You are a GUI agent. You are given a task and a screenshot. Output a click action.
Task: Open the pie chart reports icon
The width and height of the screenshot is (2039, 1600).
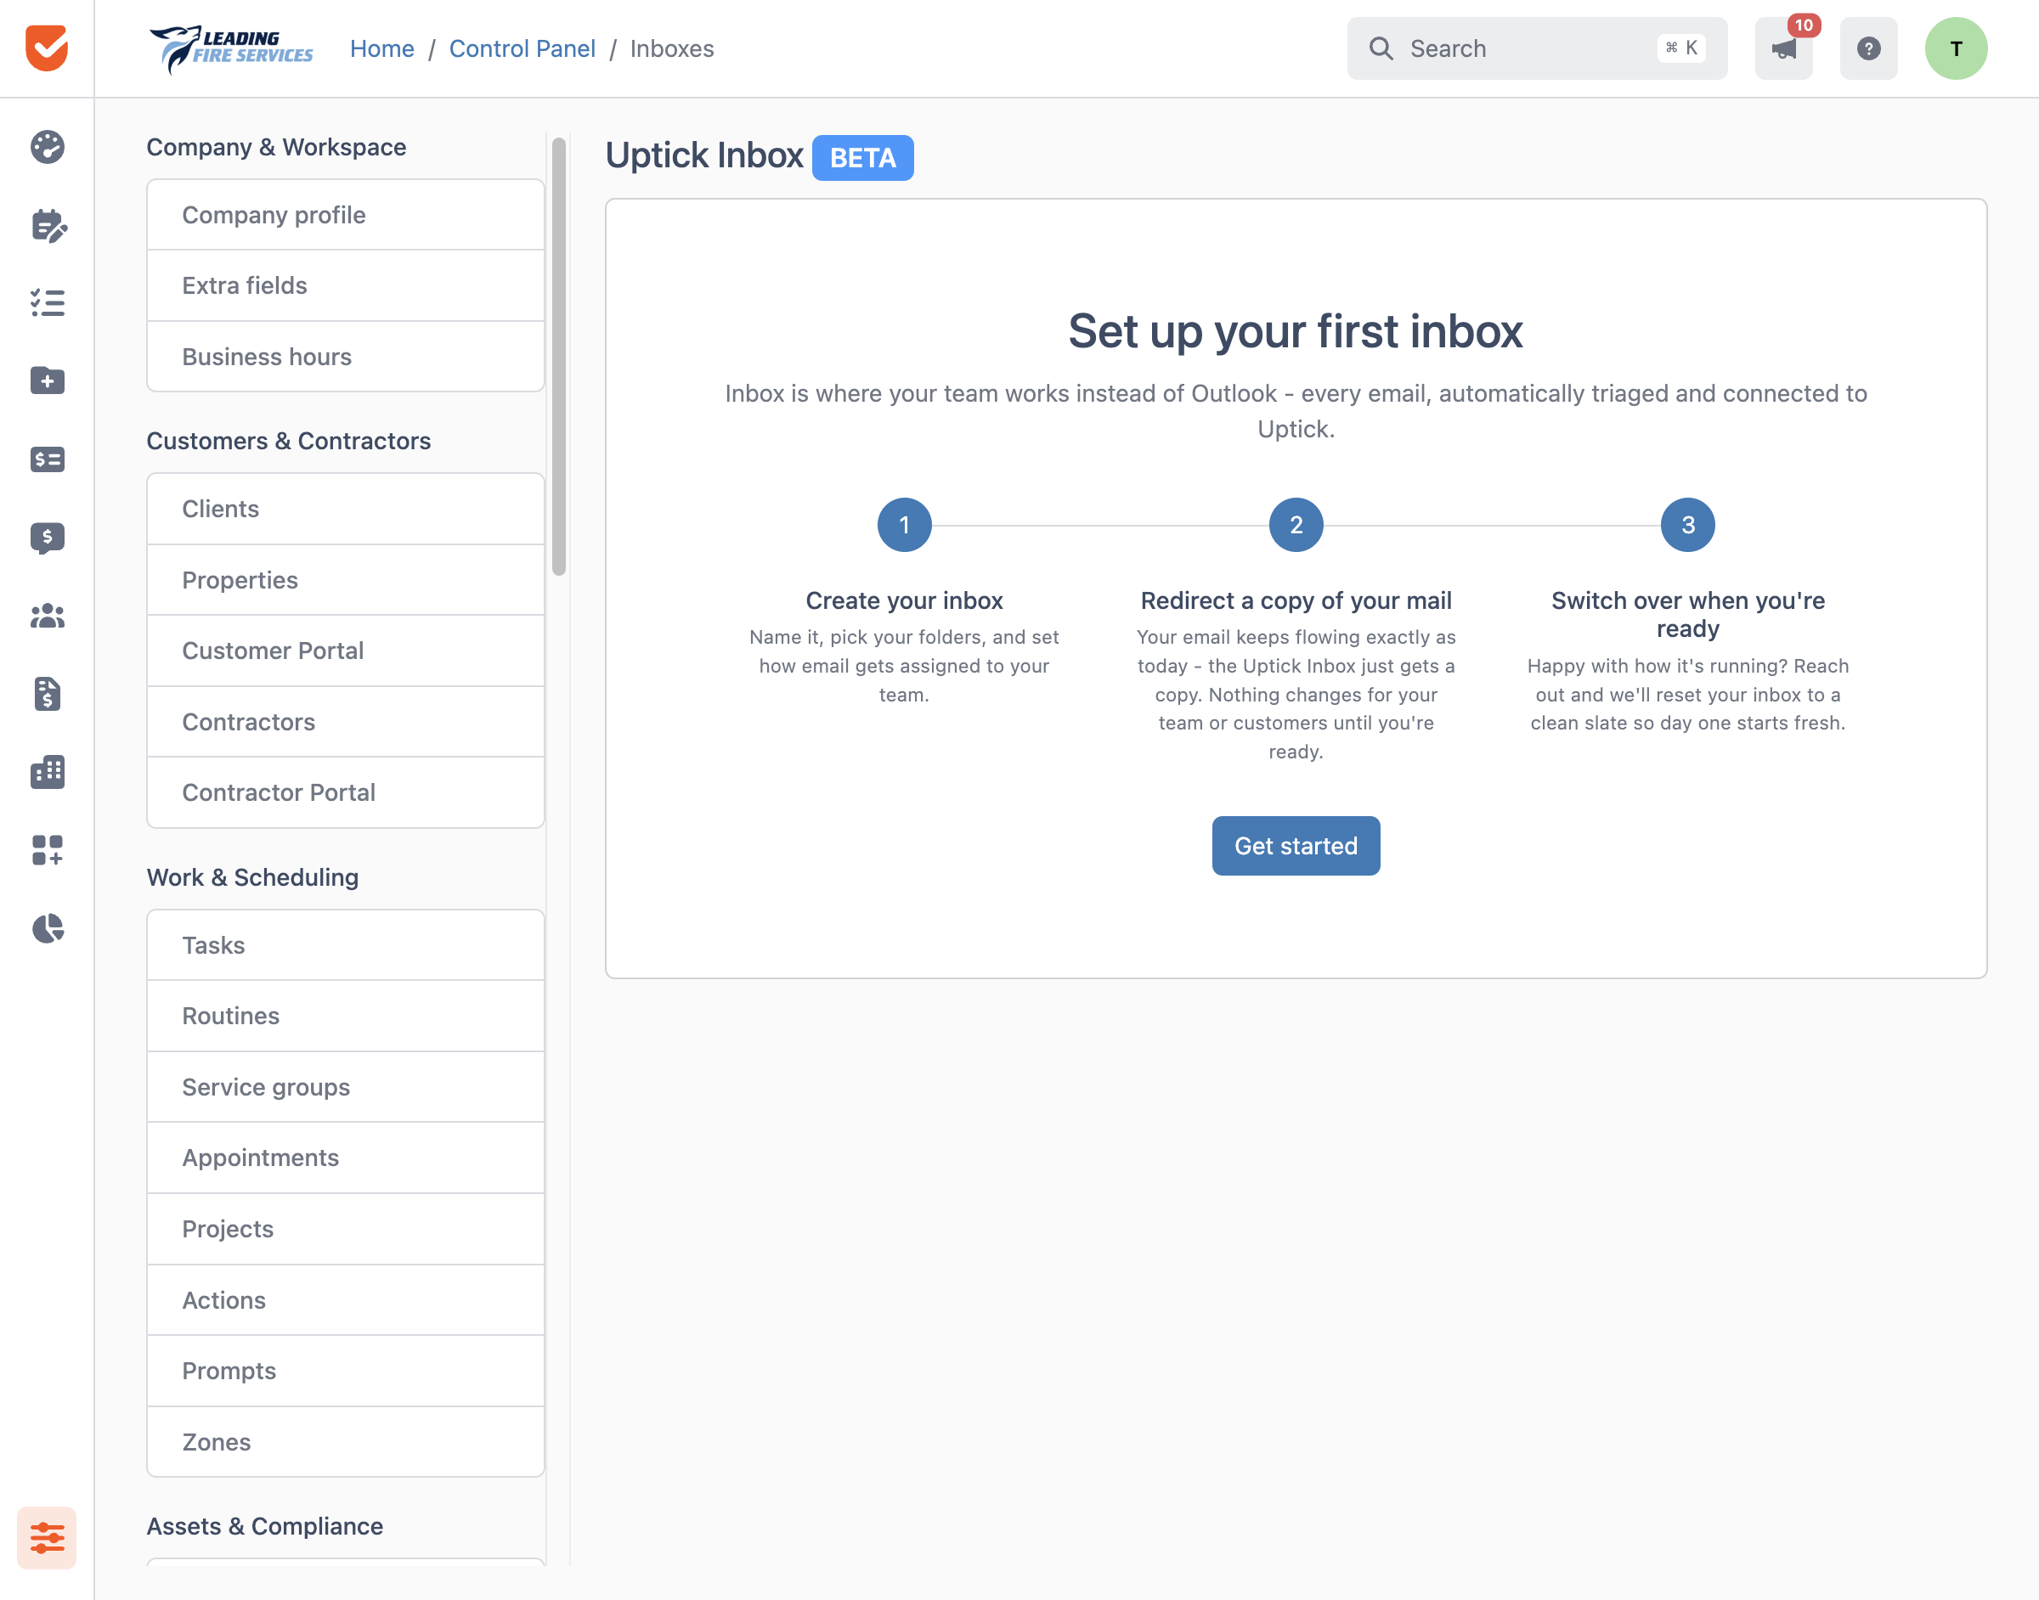pyautogui.click(x=47, y=928)
